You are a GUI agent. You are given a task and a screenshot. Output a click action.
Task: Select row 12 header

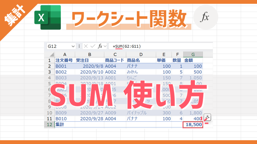[x=49, y=124]
